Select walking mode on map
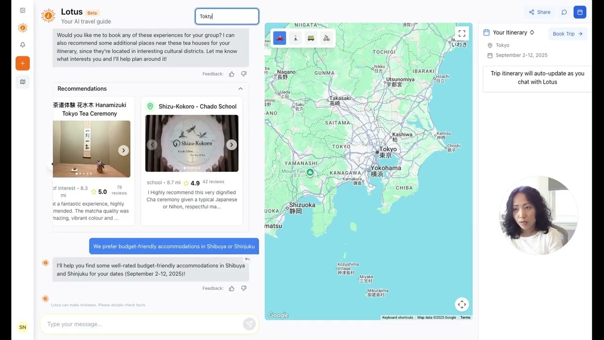604x340 pixels. 295,38
